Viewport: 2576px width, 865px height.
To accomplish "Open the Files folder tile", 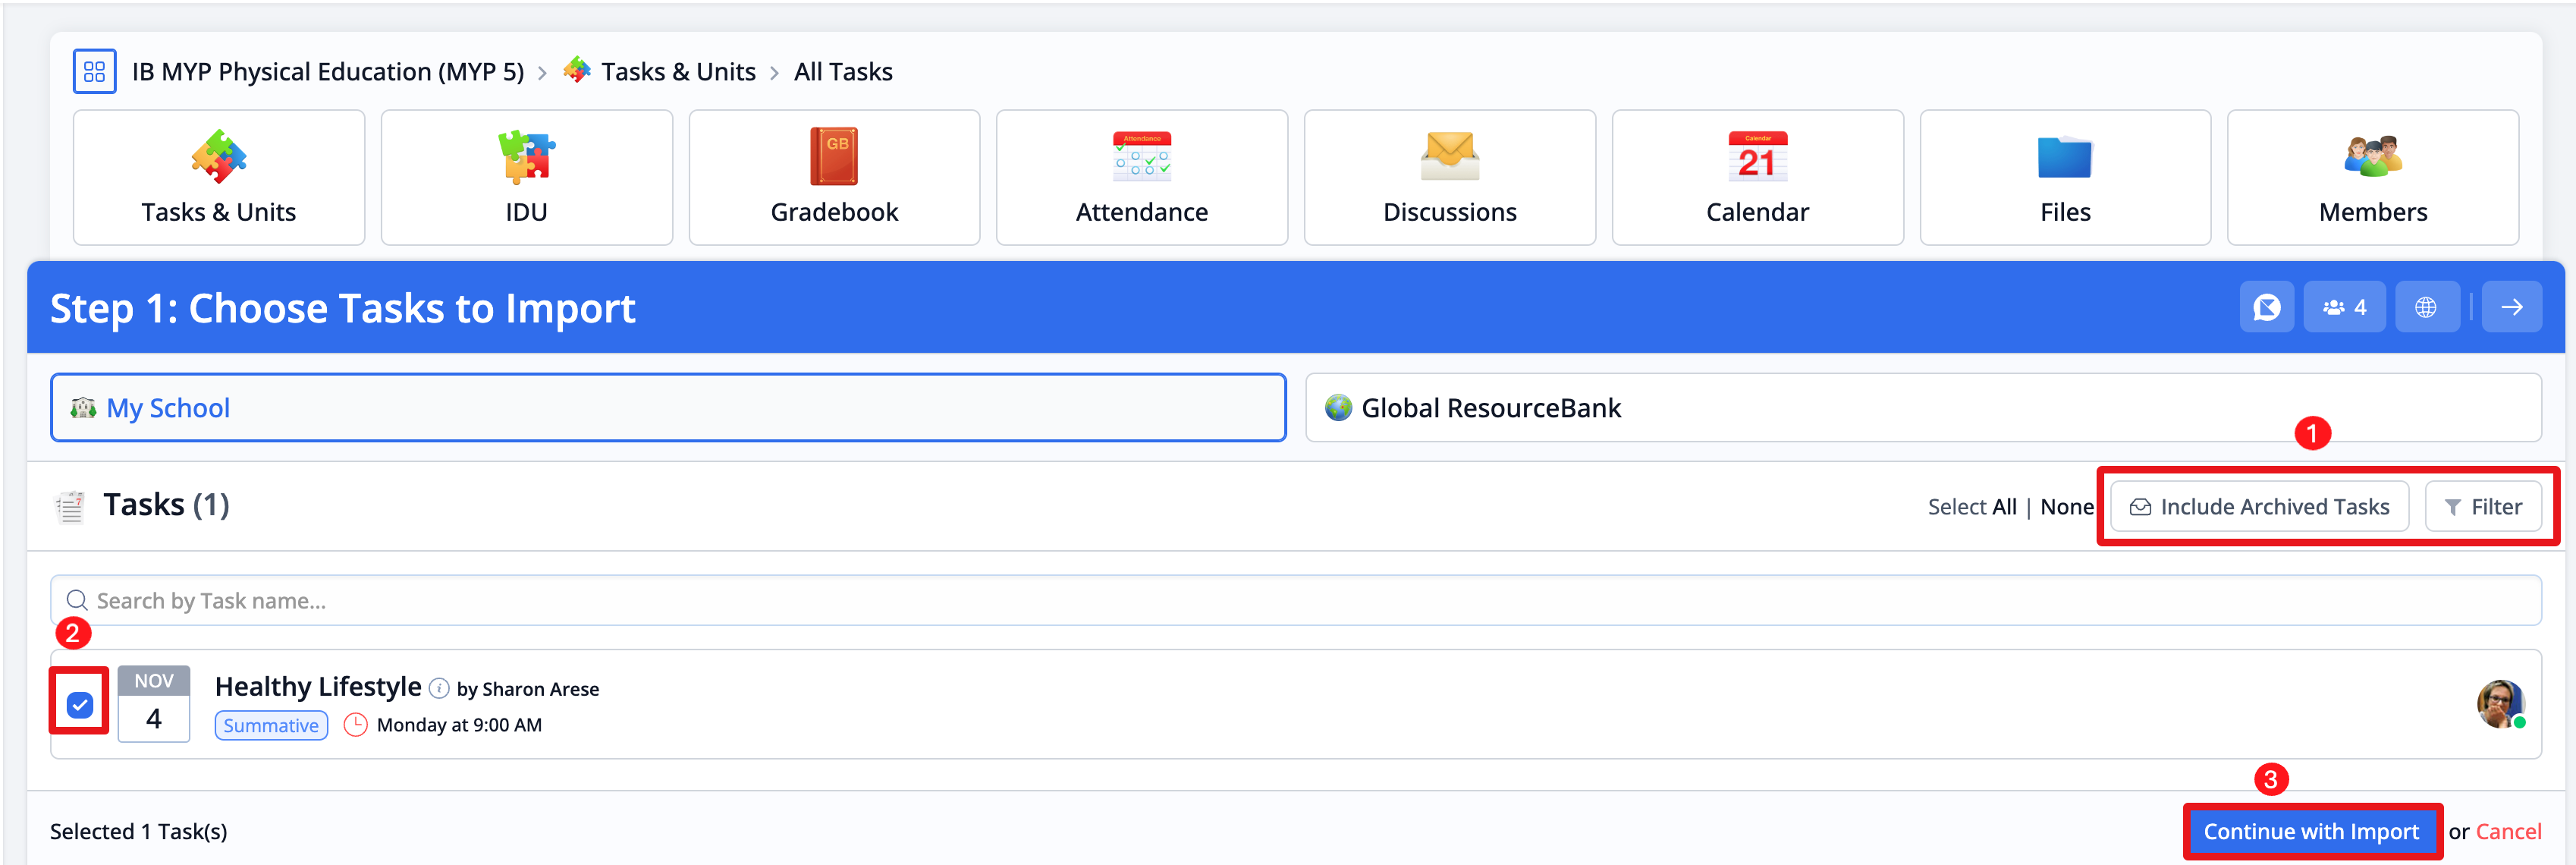I will (2065, 177).
